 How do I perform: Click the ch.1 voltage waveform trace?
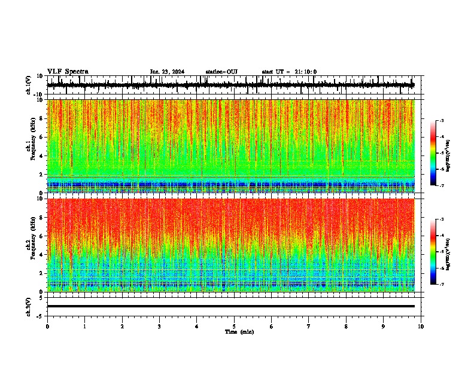click(230, 86)
